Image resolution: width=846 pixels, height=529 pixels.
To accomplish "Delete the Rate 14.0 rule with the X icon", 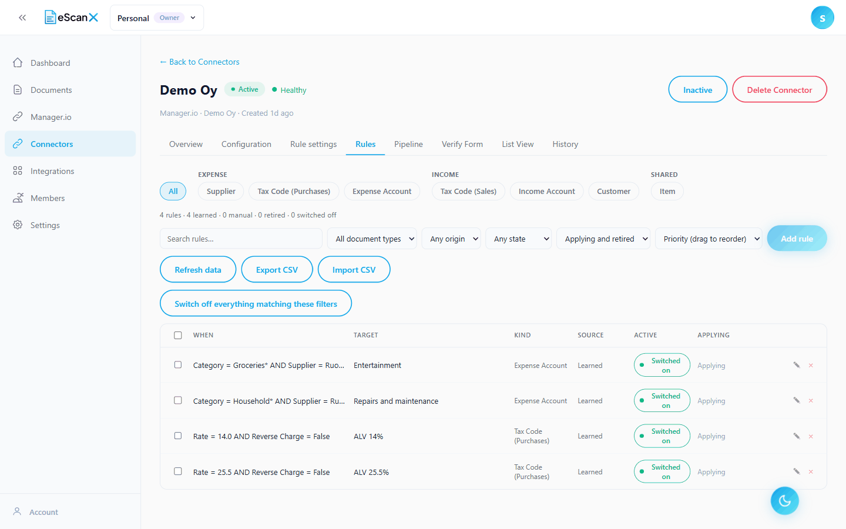I will click(x=811, y=436).
